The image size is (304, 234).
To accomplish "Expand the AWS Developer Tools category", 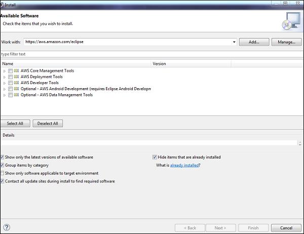I will click(5, 83).
